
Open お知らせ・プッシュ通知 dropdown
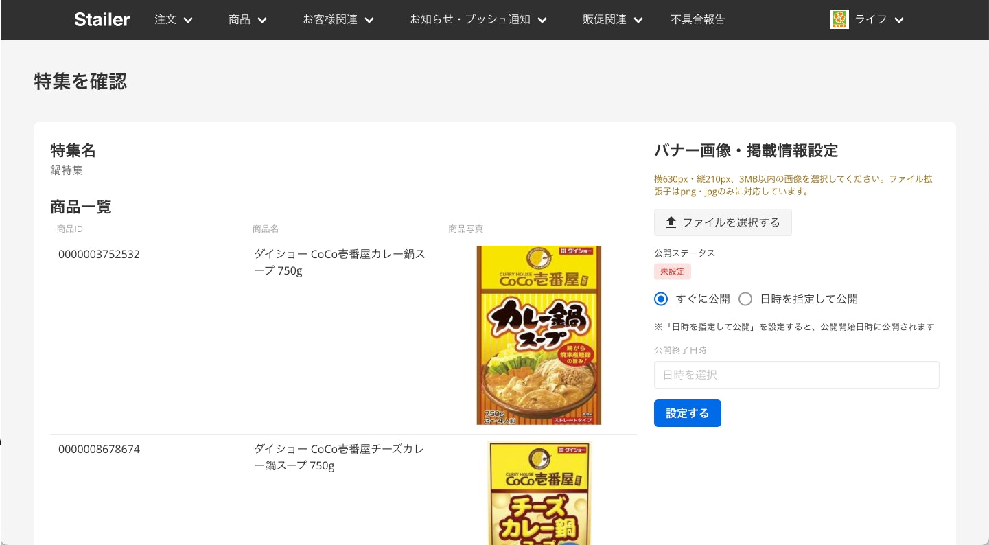478,19
